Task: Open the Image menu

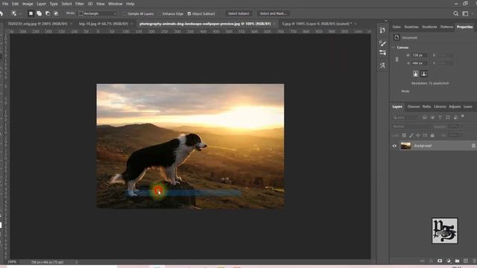Action: pos(28,4)
